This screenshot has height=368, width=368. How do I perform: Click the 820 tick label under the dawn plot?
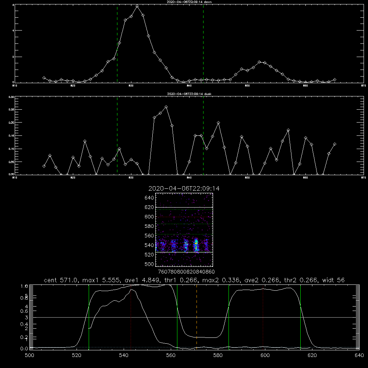tap(73, 86)
